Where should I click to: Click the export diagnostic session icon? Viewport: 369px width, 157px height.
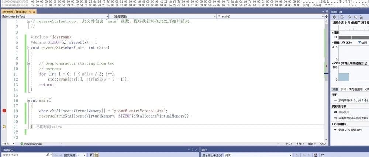(342, 17)
